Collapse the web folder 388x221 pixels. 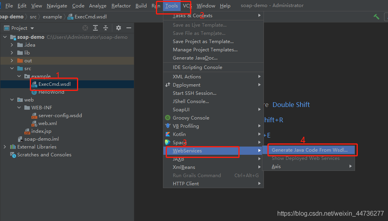[12, 100]
